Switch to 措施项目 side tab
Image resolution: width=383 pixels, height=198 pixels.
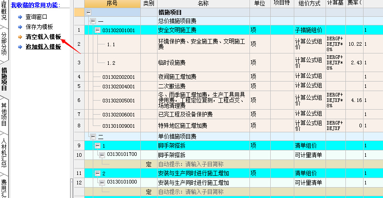[4, 79]
